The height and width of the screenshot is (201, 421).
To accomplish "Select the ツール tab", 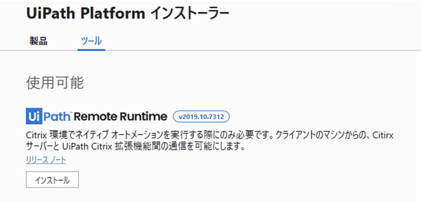I will pos(91,41).
